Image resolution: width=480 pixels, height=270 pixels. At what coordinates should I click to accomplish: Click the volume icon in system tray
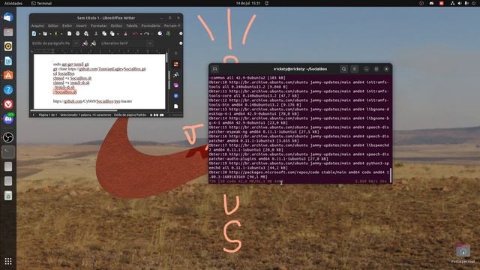460,3
